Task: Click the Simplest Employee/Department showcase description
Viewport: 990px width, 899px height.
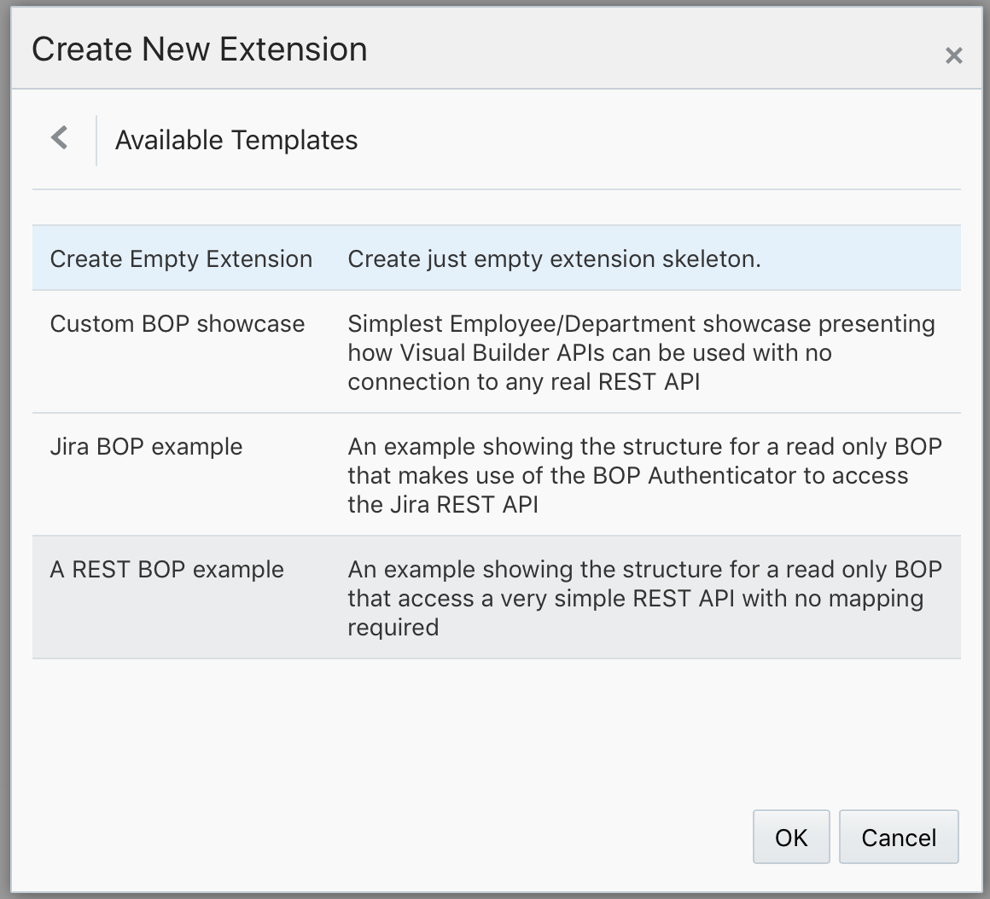Action: [x=641, y=324]
